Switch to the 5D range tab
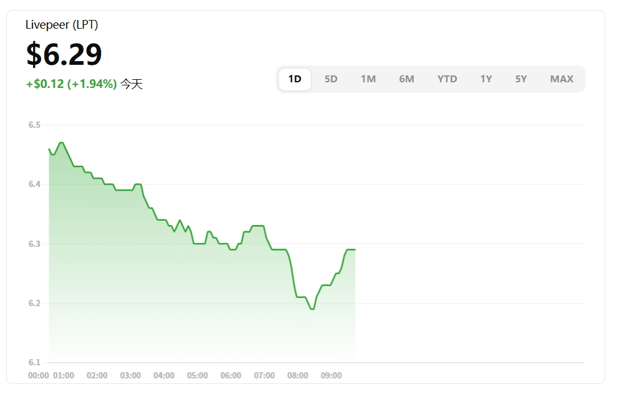 331,79
